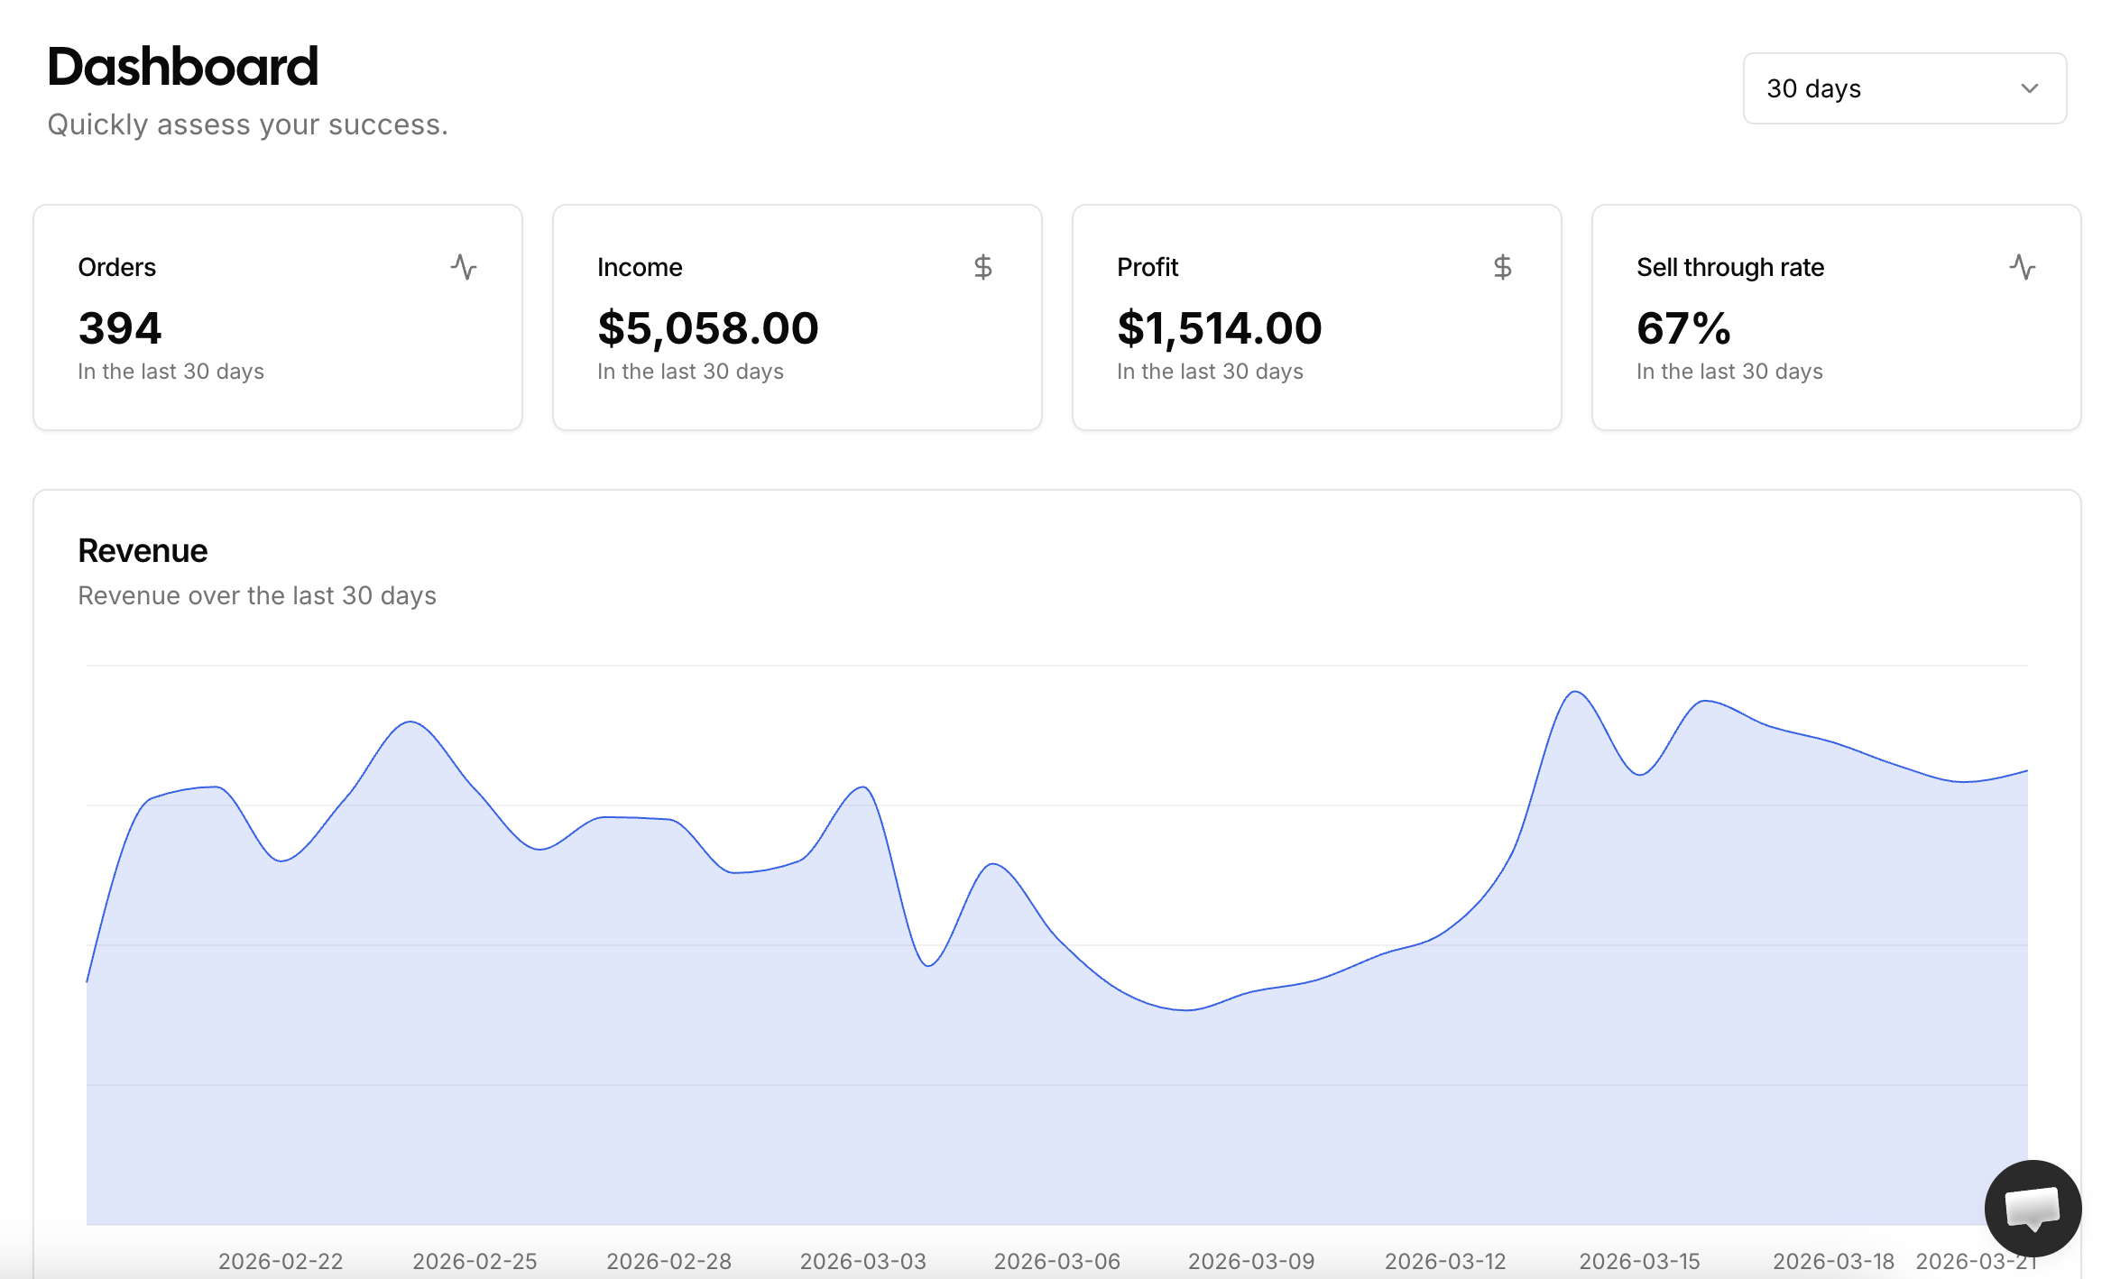Image resolution: width=2111 pixels, height=1279 pixels.
Task: Click the 2026-03-18 axis date label
Action: coord(1833,1261)
